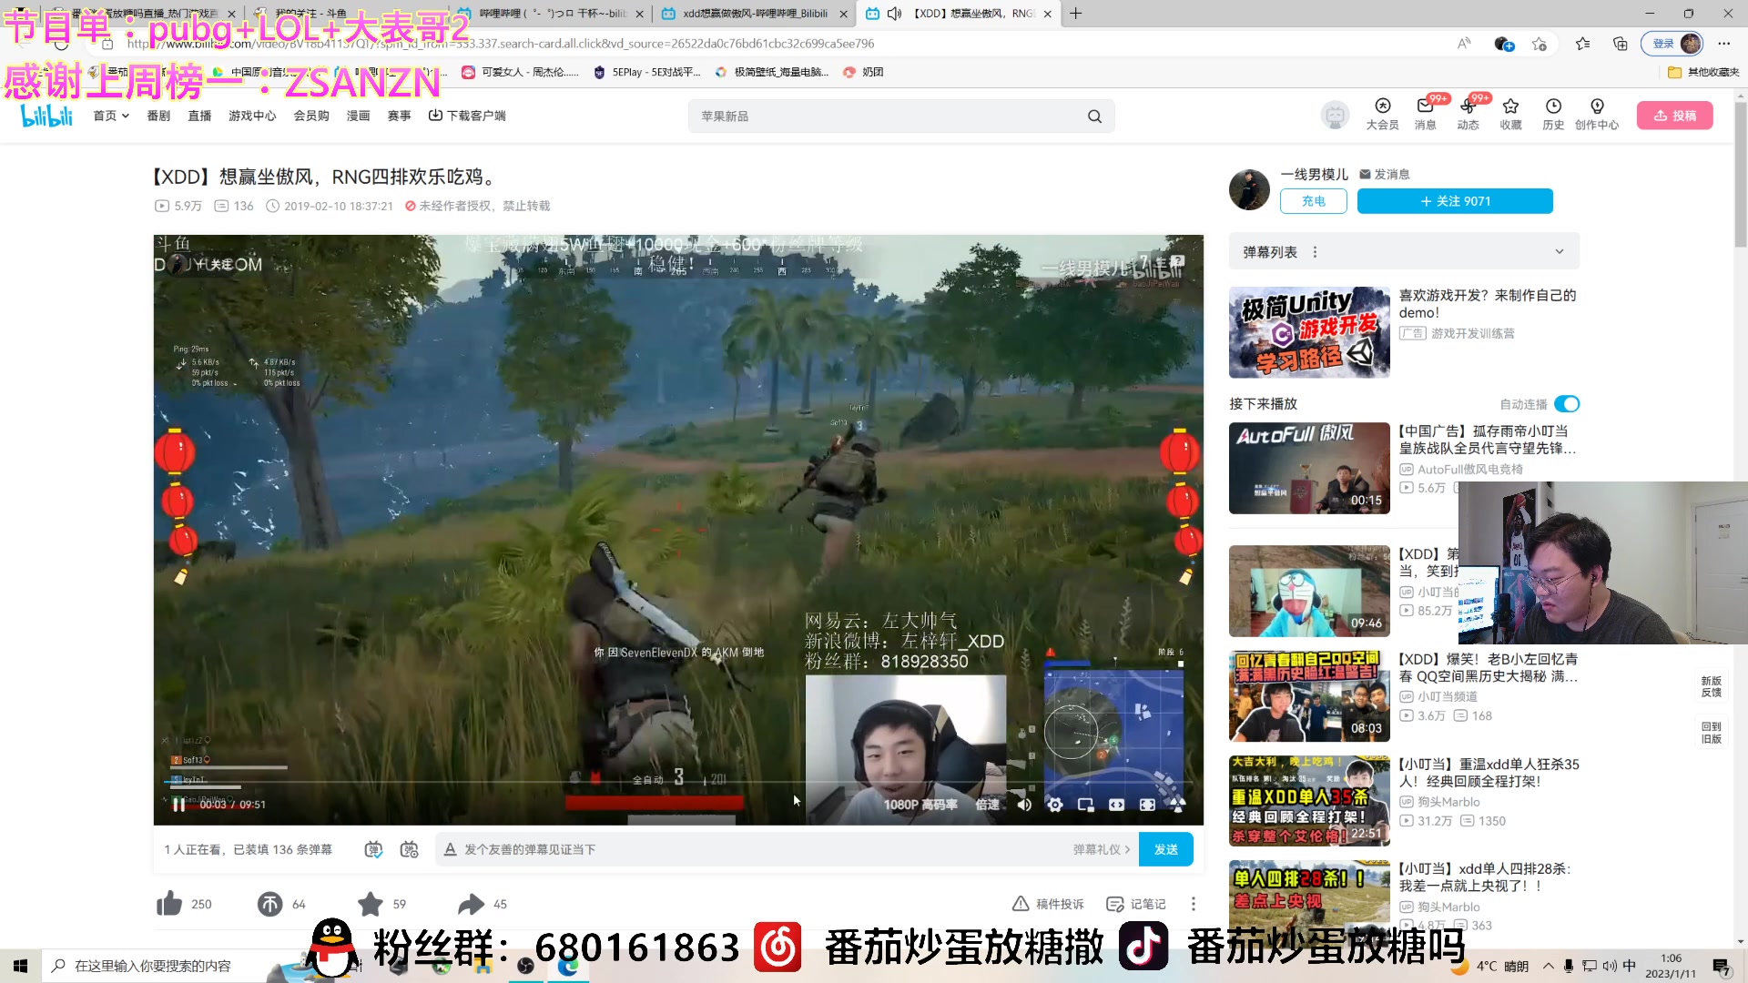Open 倍速 playback speed selector
This screenshot has width=1748, height=983.
pos(988,805)
